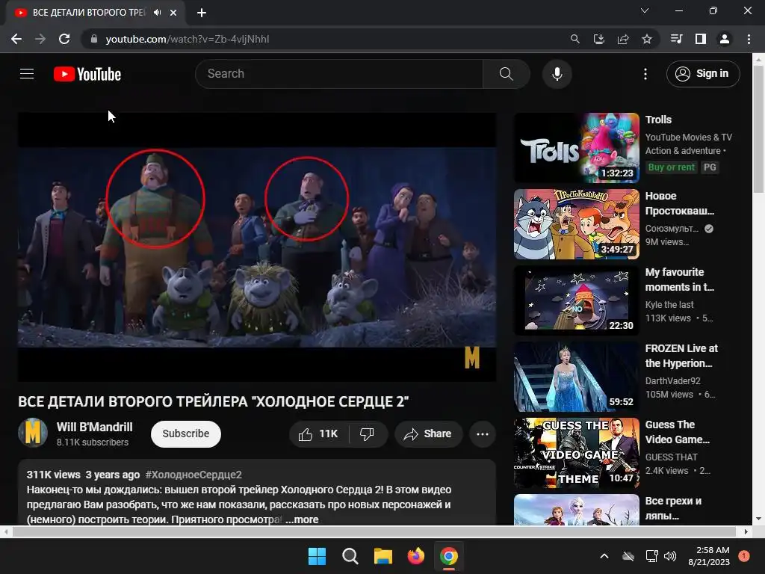Click Sign in button
Screen dimensions: 765x574
703,74
